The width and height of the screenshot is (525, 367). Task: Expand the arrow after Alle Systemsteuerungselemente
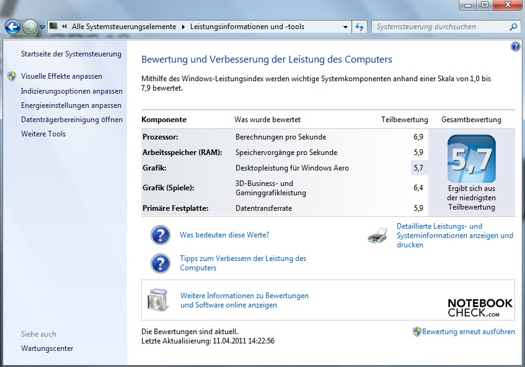click(183, 27)
